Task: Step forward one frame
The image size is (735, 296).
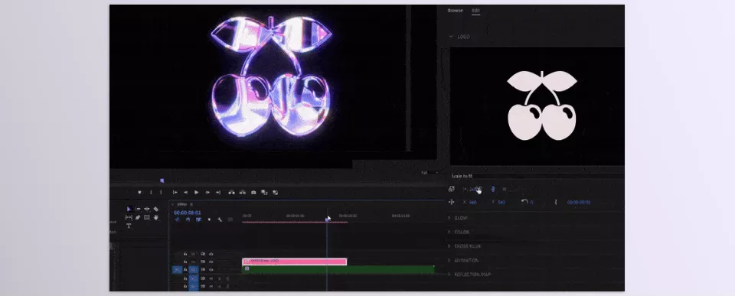Action: click(x=207, y=193)
